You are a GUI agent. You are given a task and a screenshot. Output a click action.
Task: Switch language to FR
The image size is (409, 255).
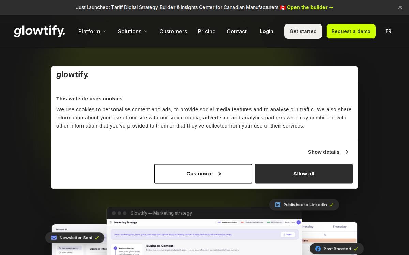(388, 31)
